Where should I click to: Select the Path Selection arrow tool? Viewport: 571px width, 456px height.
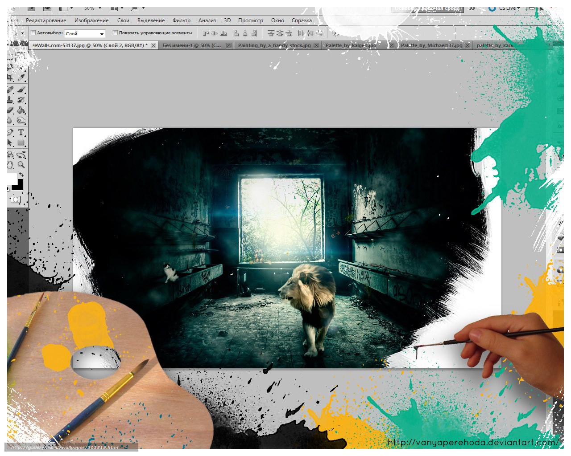(x=10, y=142)
